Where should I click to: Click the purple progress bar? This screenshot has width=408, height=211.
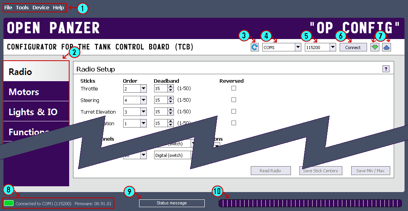[310, 203]
